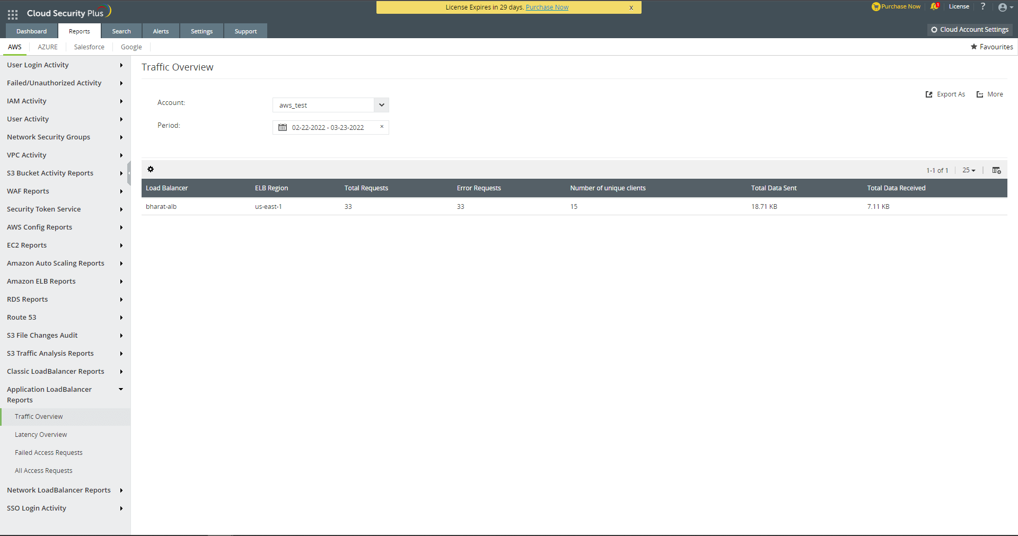
Task: Expand RDS Reports menu
Action: [65, 300]
